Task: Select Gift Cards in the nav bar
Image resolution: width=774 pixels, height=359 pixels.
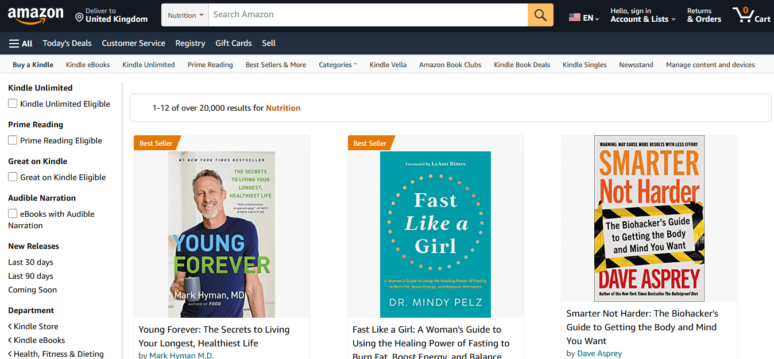Action: pos(234,44)
